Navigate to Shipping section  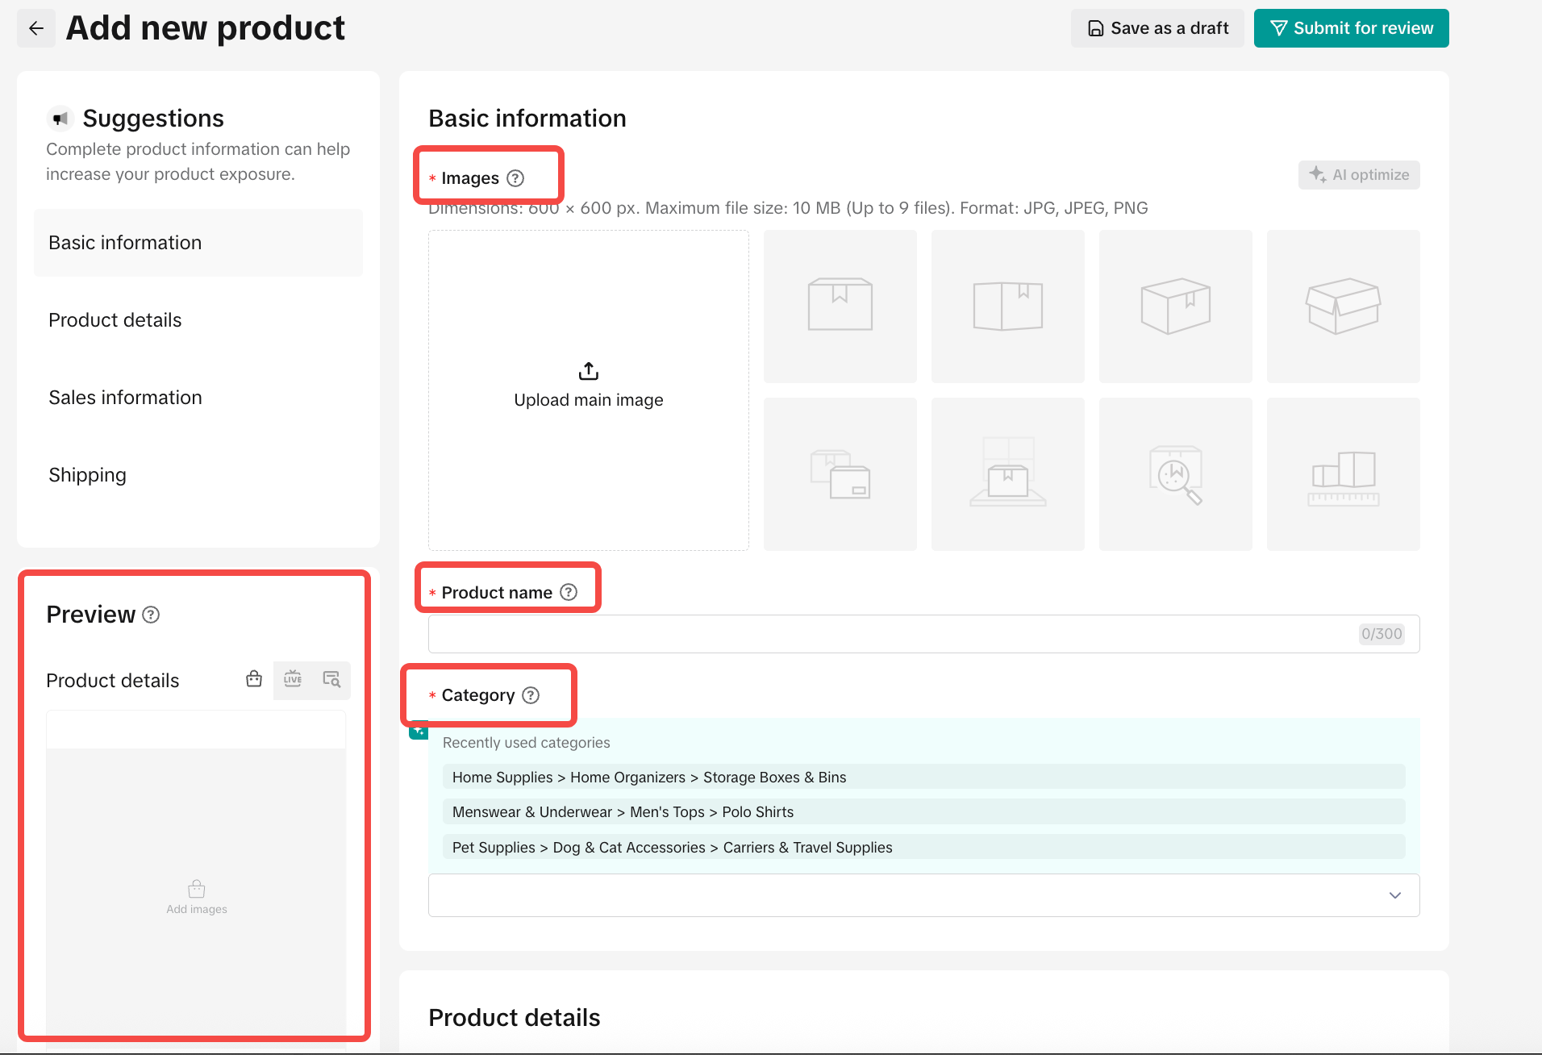87,475
